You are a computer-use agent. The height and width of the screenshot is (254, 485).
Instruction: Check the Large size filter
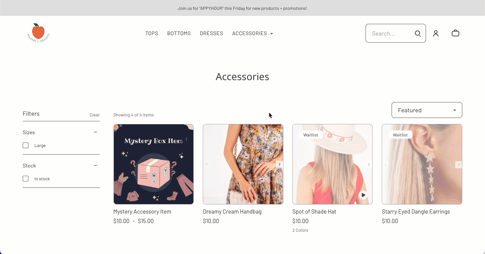(x=26, y=146)
